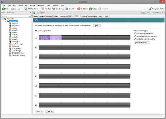The height and width of the screenshot is (119, 166).
Task: Click the GK107GL GRID K1 card icon
Action: click(x=36, y=31)
